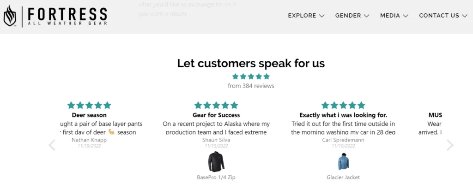Go to the previous review with left arrow
The height and width of the screenshot is (189, 473).
tap(52, 145)
